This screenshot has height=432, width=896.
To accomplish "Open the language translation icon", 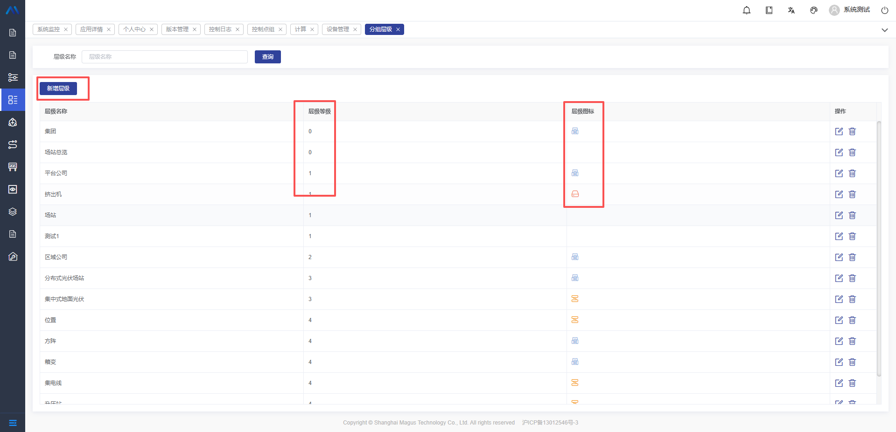I will tap(791, 10).
